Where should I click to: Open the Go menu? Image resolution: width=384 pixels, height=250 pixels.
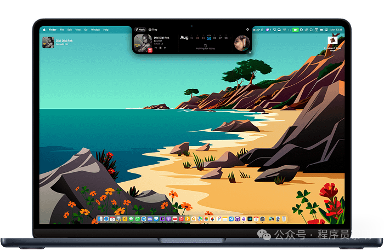point(86,30)
